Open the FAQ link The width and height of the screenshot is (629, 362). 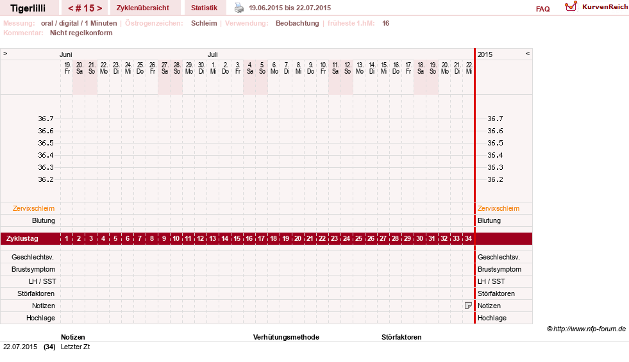pos(542,9)
